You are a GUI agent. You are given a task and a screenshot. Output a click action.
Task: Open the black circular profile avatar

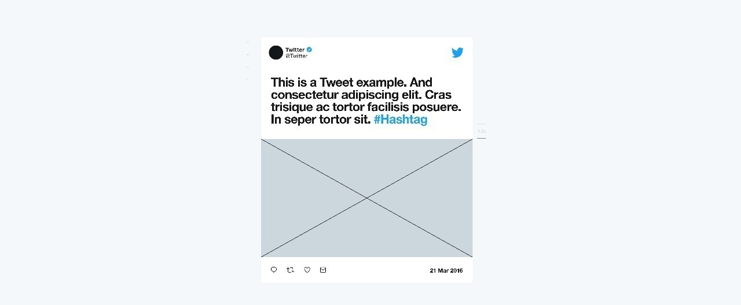click(x=276, y=53)
